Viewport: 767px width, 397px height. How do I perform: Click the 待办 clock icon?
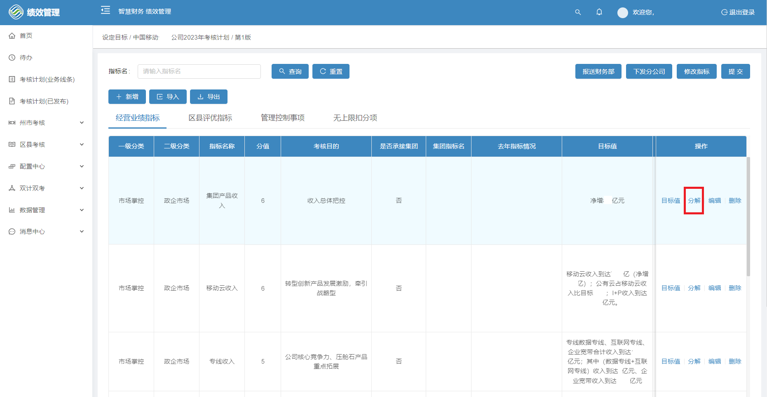tap(12, 58)
